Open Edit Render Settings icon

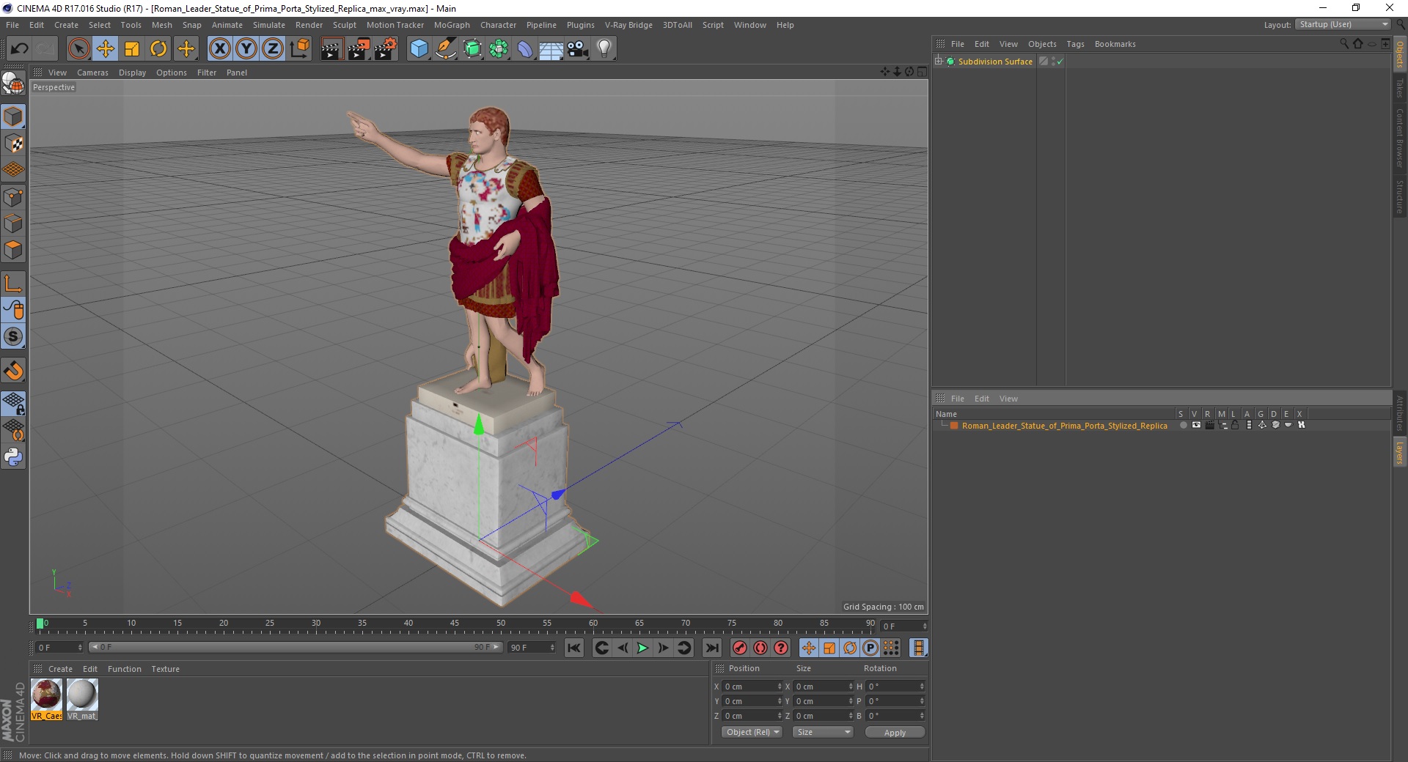(386, 49)
